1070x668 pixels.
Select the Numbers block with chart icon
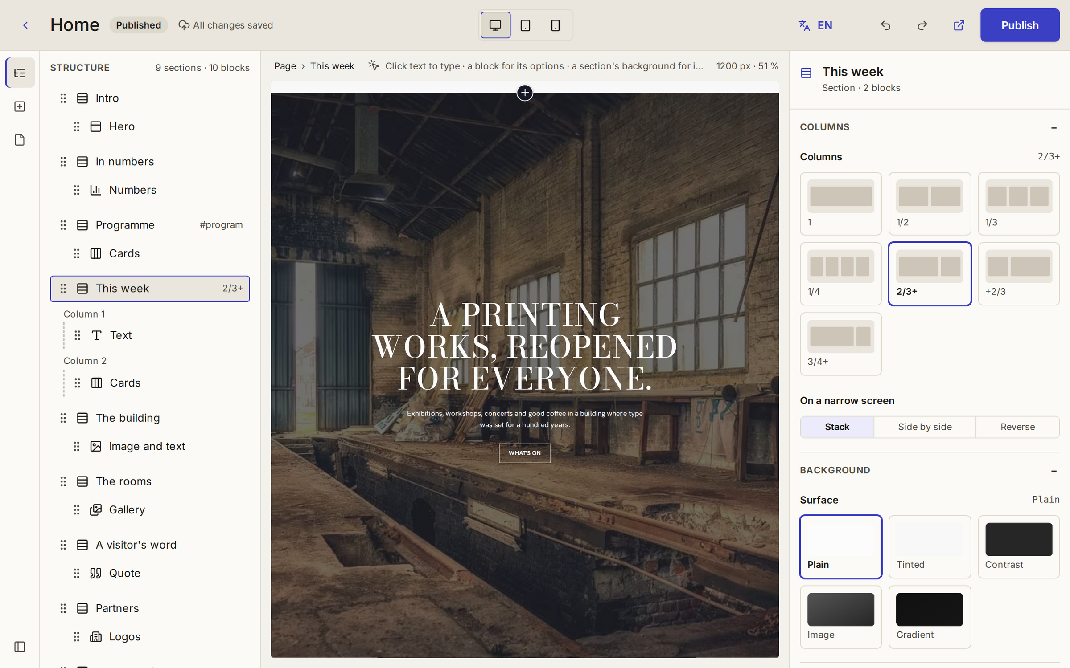(156, 190)
